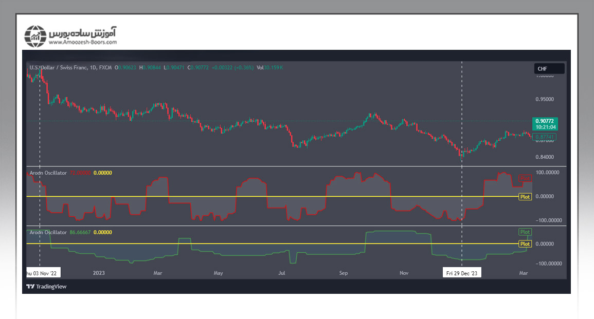594x319 pixels.
Task: Click the Fri 29 Dec '23 date label
Action: (x=462, y=273)
